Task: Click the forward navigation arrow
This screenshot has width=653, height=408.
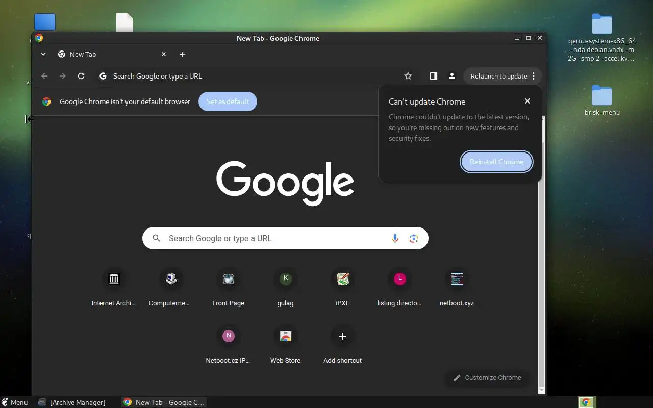Action: pos(63,76)
